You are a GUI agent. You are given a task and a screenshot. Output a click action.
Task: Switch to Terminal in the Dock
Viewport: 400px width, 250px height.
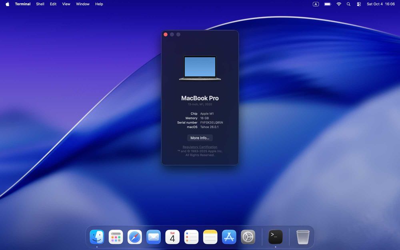coord(275,237)
